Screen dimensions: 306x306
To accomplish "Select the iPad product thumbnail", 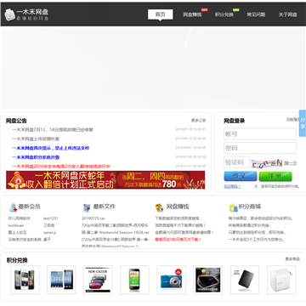I will (x=61, y=280).
